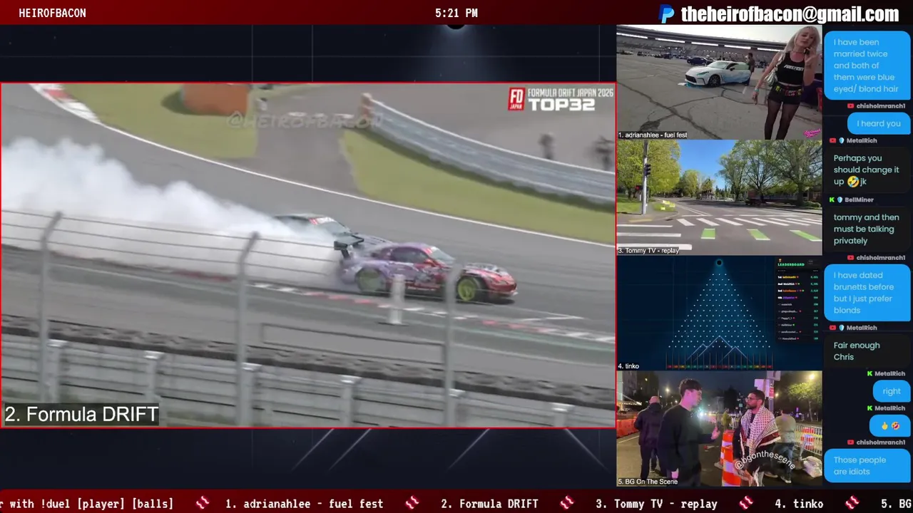913x513 pixels.
Task: Click 'I have been married twice' chat message
Action: 867,66
